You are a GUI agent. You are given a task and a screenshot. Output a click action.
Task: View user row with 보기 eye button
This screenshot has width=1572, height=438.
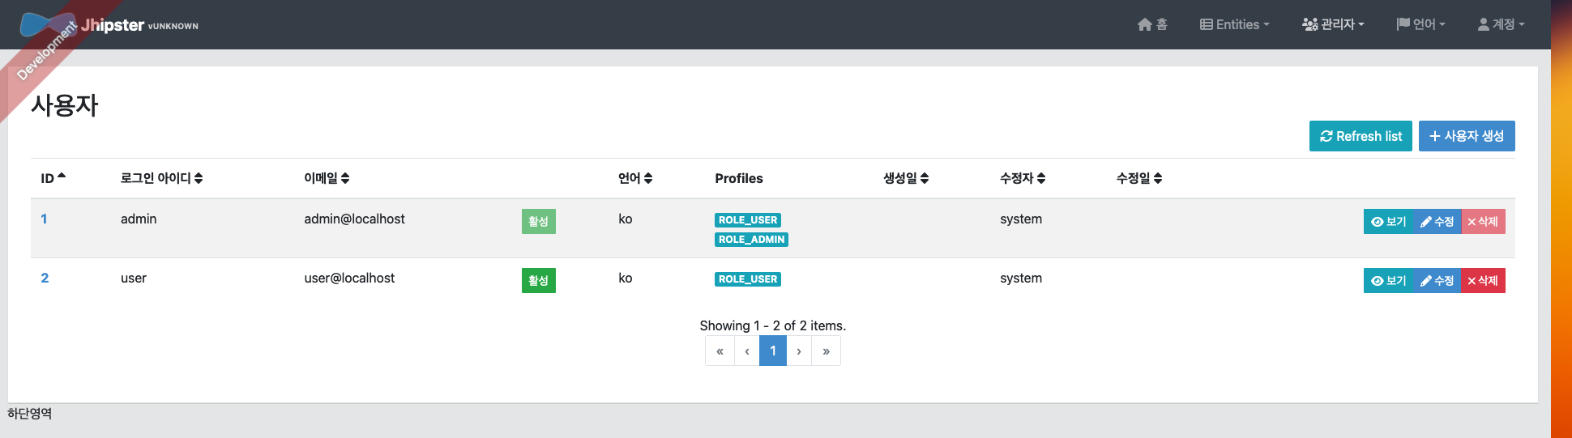pyautogui.click(x=1388, y=280)
